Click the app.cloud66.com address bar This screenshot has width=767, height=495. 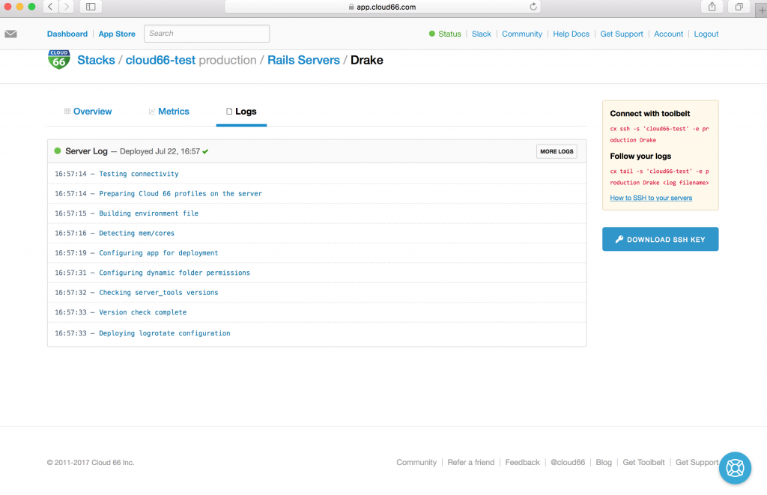coord(383,7)
